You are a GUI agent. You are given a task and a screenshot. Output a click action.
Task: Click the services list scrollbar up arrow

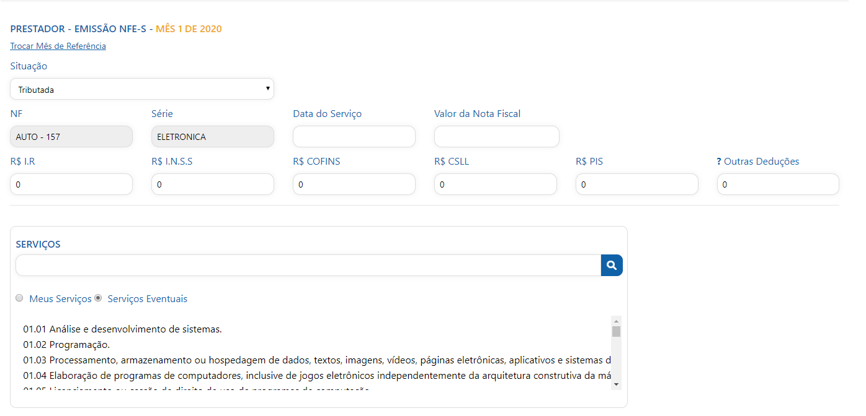pyautogui.click(x=616, y=321)
